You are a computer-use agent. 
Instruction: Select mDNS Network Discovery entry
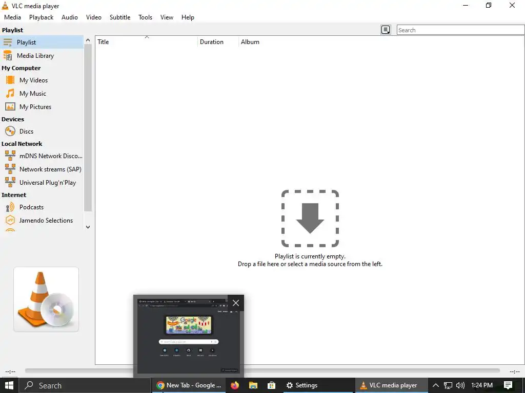(x=51, y=156)
